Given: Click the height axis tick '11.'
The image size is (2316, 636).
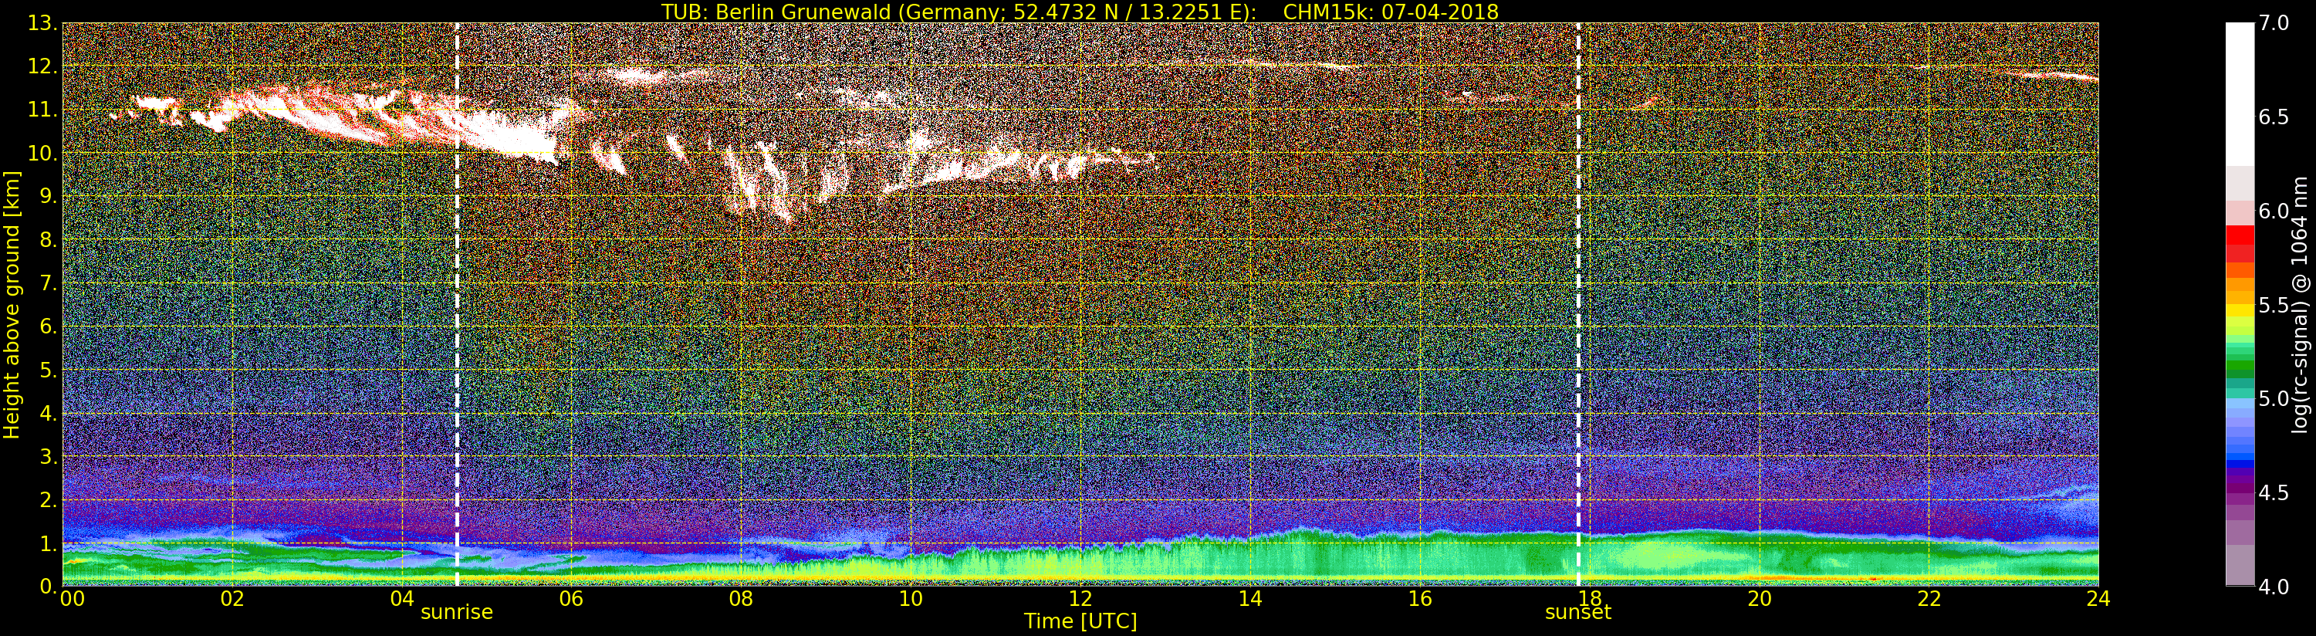Looking at the screenshot, I should pyautogui.click(x=42, y=110).
